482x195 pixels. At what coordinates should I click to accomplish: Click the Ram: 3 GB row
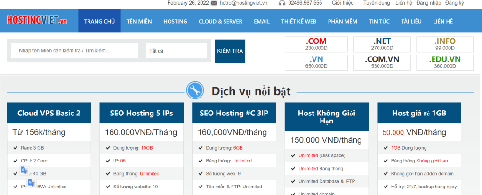point(49,148)
